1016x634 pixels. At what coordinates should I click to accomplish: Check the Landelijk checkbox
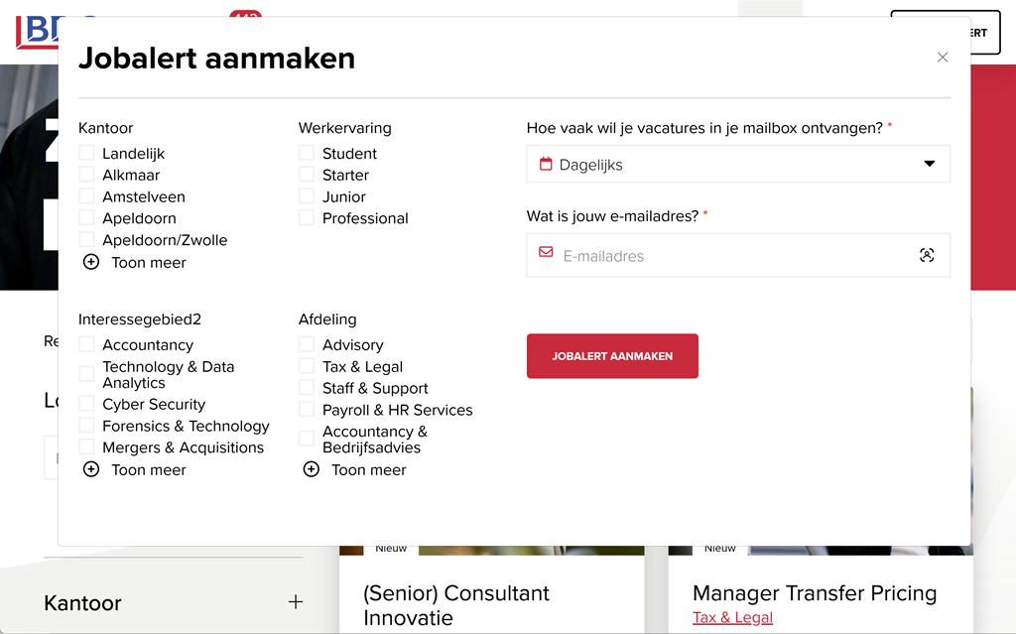(87, 153)
